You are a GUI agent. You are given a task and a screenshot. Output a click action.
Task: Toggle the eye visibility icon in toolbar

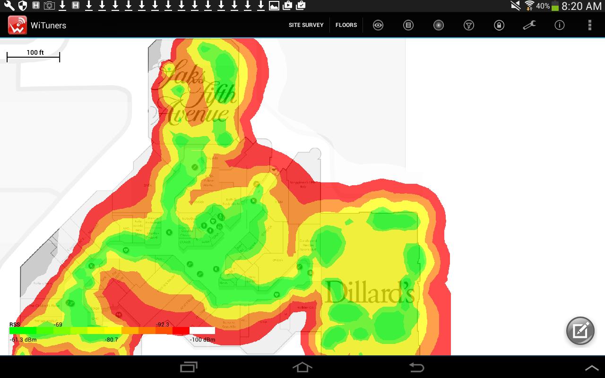378,25
